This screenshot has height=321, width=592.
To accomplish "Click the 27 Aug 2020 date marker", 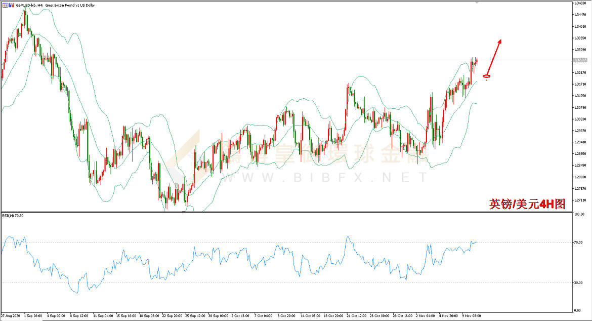I will [11, 316].
